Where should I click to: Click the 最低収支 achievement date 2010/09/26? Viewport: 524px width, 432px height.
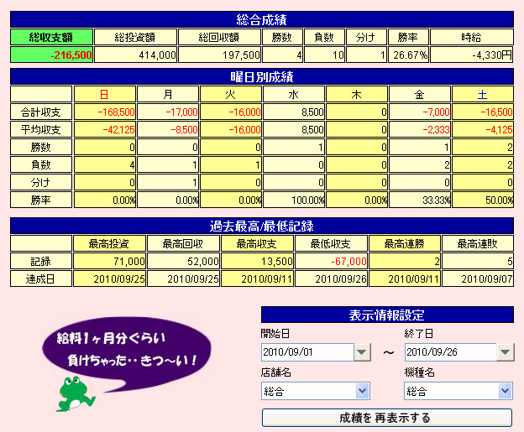(331, 278)
